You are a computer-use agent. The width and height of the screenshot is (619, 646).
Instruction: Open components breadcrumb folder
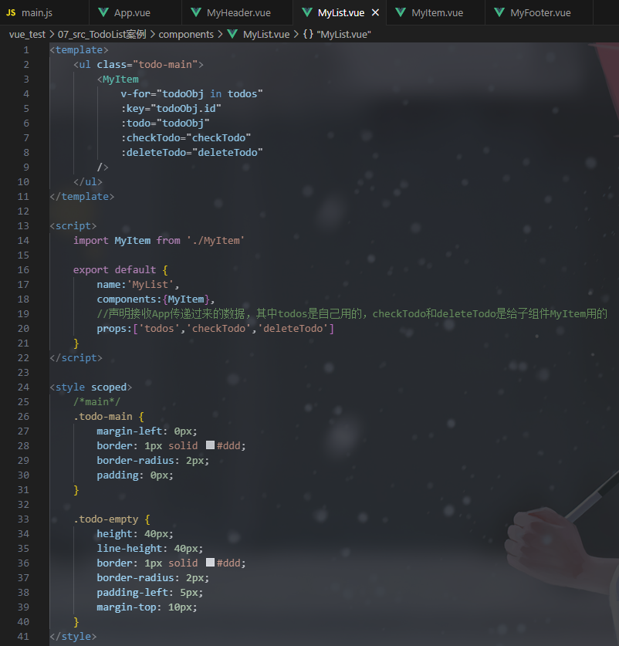186,34
